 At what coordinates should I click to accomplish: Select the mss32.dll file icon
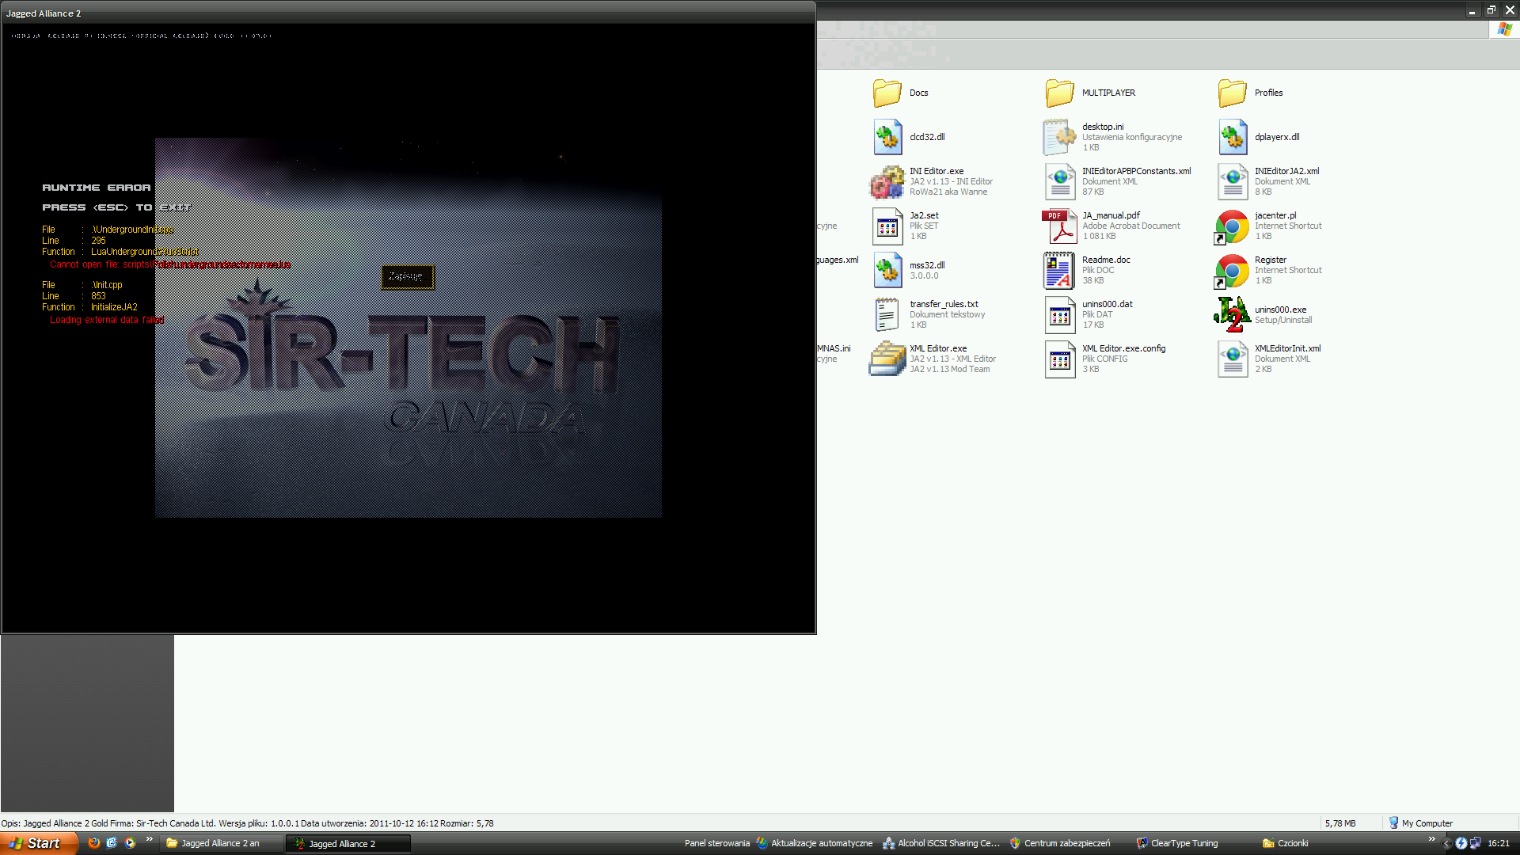(887, 270)
